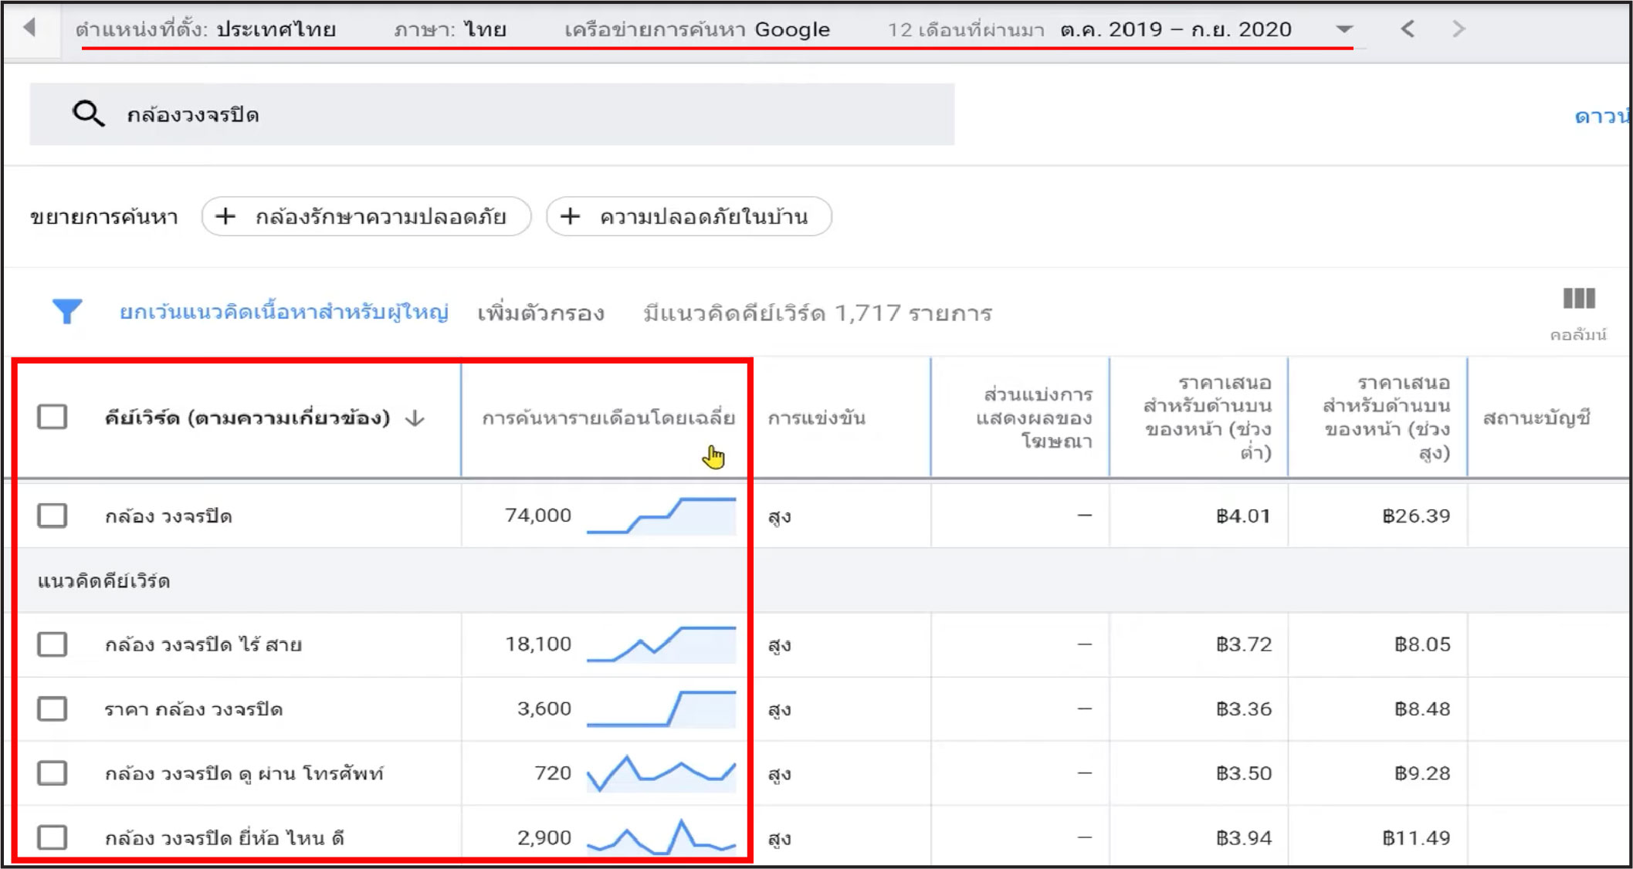Sort by the average monthly searches column
The width and height of the screenshot is (1633, 869).
coord(608,418)
